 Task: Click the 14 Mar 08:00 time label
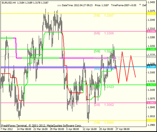24,129
